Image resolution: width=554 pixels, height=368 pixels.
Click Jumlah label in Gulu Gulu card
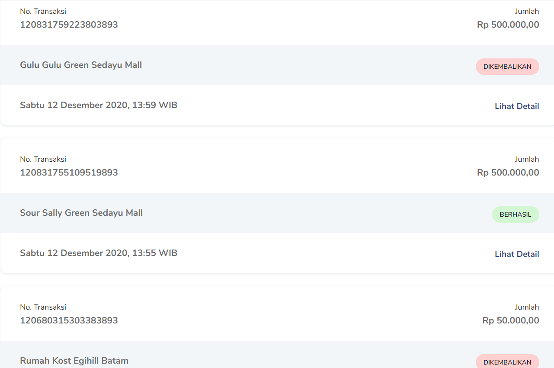[x=527, y=12]
